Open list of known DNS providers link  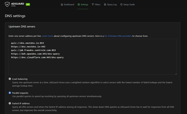pos(118,36)
